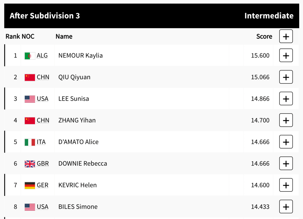This screenshot has height=219, width=303.
Task: Expand QIU Qiyuan score breakdown
Action: point(286,77)
